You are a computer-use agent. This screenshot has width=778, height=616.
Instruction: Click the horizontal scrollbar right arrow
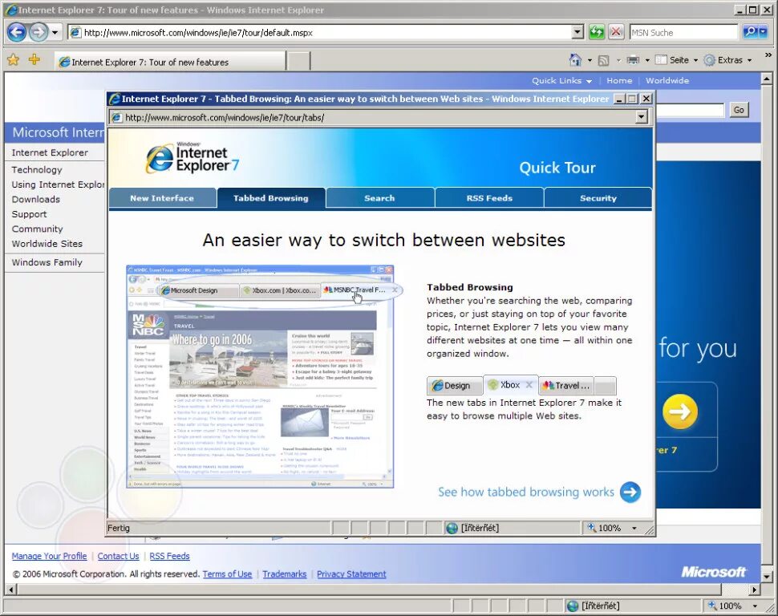point(755,590)
